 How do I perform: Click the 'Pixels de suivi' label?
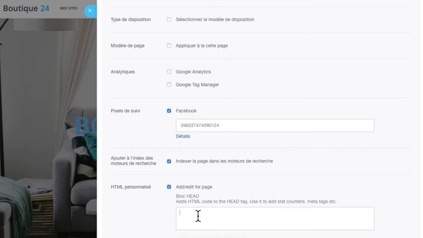click(126, 111)
